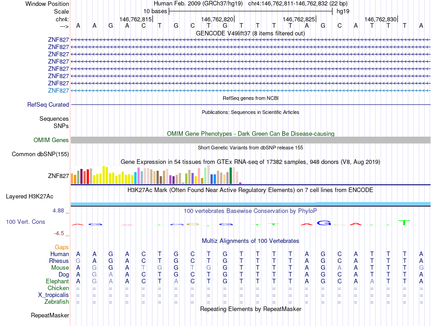Click the Publications: Sequences in Scientific Articles title
Image resolution: width=431 pixels, height=326 pixels.
pyautogui.click(x=250, y=112)
